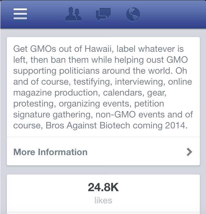Open the messages chat icon
The width and height of the screenshot is (206, 214).
point(103,14)
